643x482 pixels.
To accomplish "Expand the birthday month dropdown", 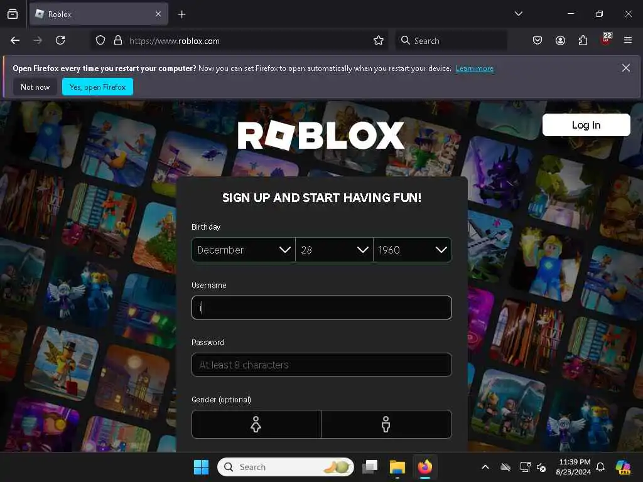I will 244,250.
